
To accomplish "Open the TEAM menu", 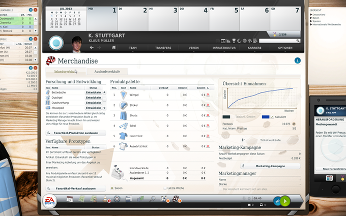I will coord(133,48).
